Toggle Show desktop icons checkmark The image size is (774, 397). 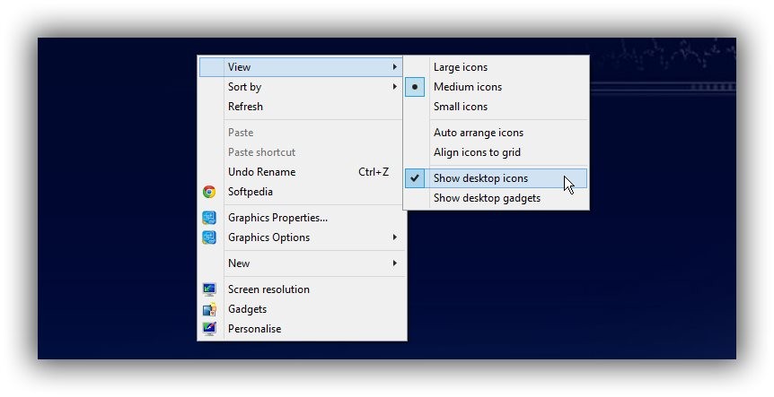tap(415, 178)
